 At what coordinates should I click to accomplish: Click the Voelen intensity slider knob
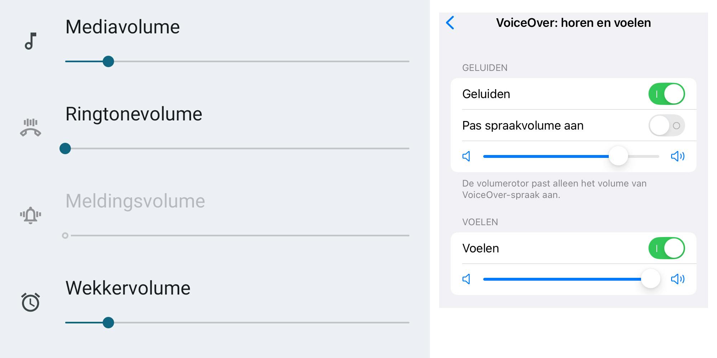pos(650,279)
